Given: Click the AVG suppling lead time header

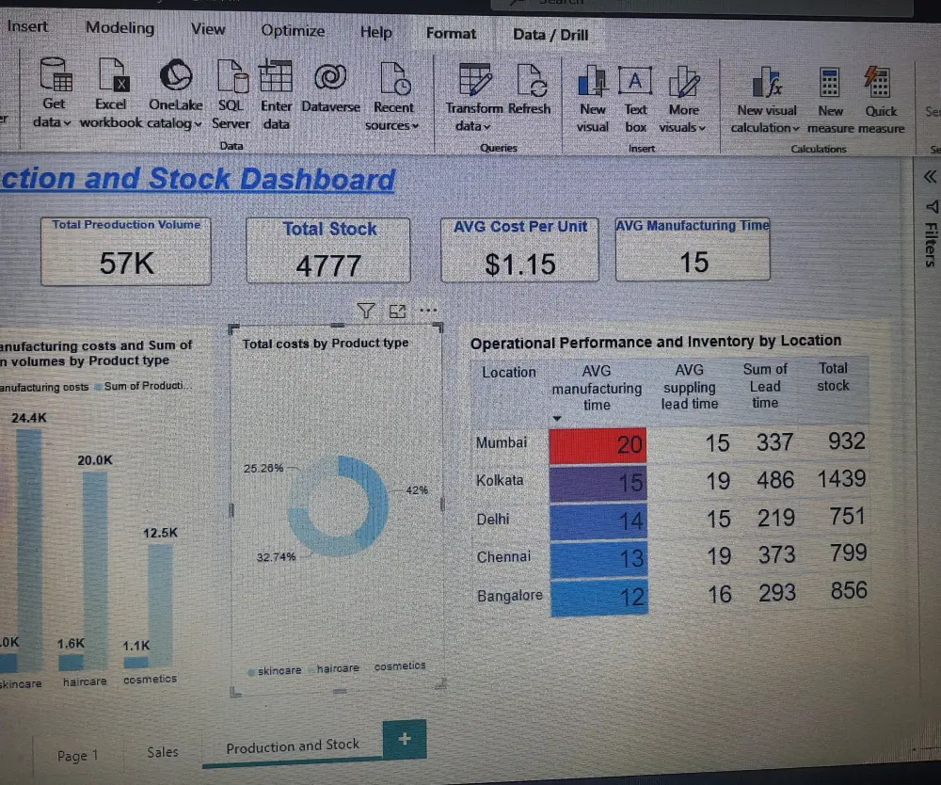Looking at the screenshot, I should click(689, 387).
